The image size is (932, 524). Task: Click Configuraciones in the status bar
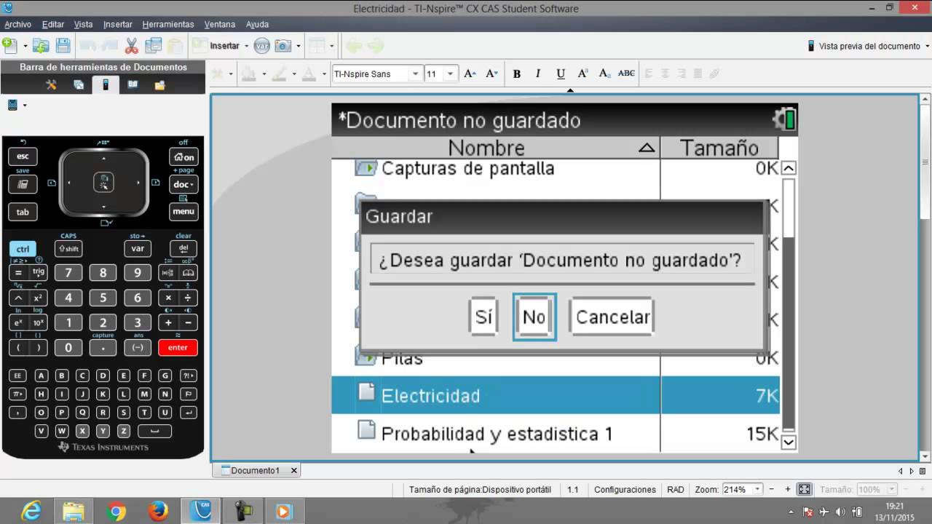point(625,490)
